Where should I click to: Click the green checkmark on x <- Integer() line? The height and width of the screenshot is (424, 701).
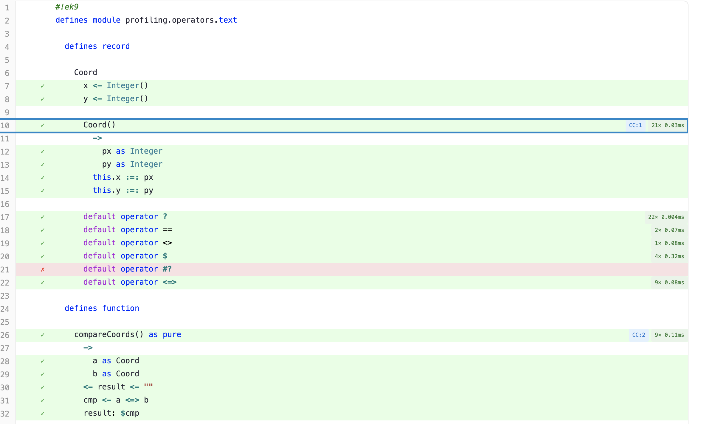coord(43,86)
